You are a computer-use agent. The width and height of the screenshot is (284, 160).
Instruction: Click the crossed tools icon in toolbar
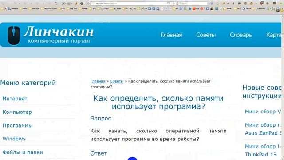63,4
